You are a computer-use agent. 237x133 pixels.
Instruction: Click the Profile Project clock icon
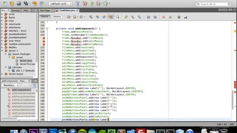tap(106, 3)
